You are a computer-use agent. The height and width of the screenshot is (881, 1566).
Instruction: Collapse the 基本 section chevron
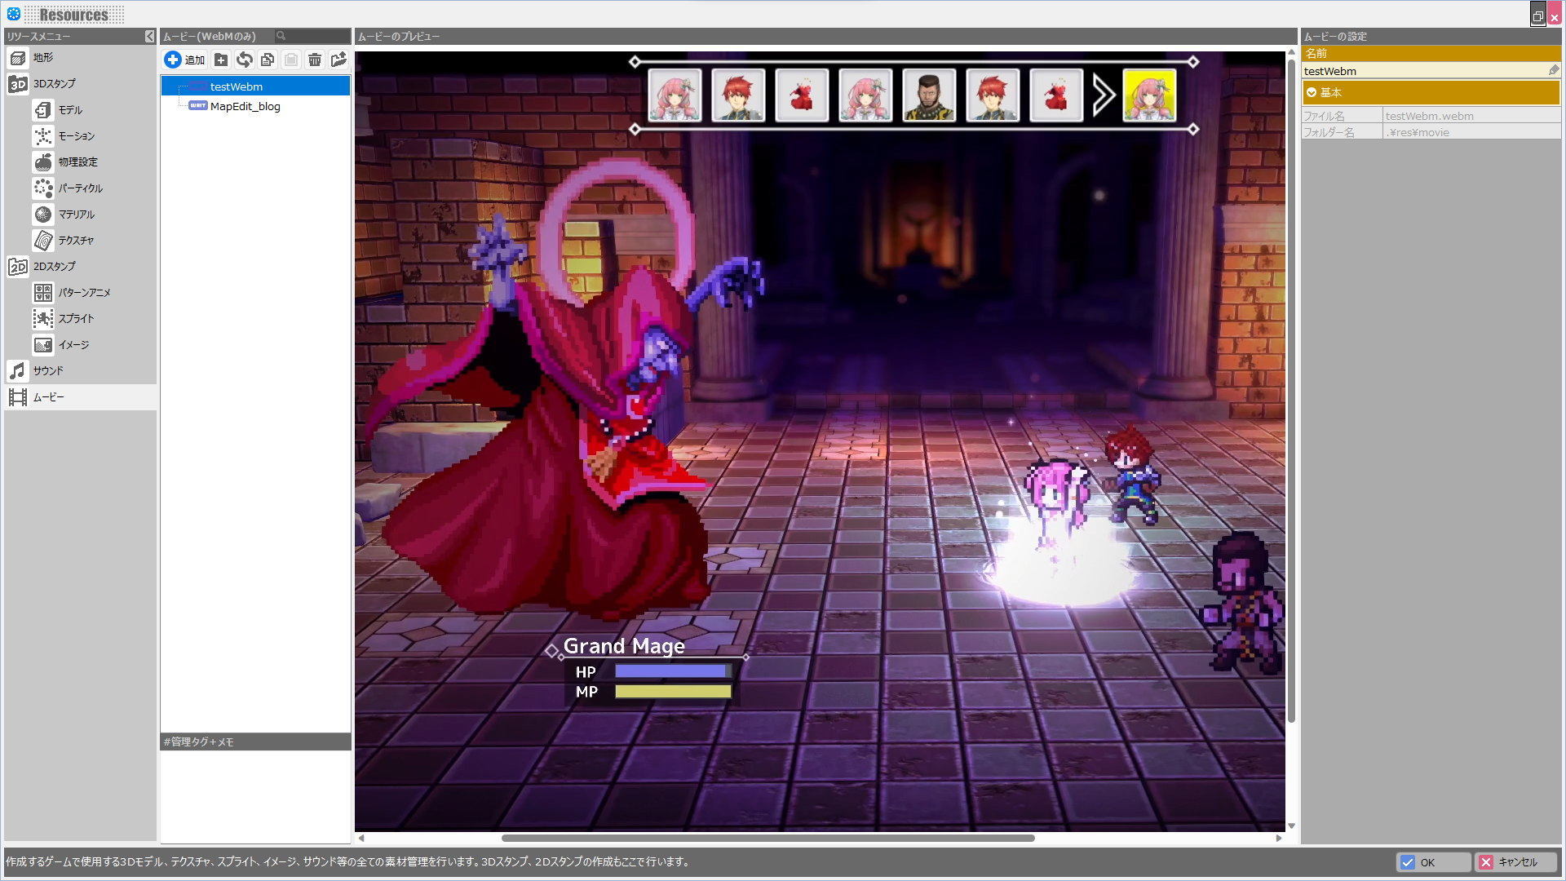pos(1312,93)
